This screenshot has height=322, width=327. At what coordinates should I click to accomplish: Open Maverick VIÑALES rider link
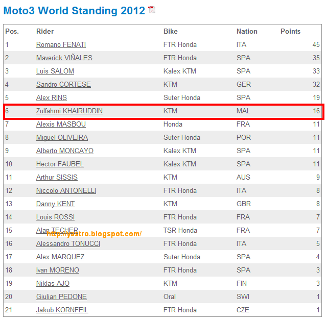[64, 58]
